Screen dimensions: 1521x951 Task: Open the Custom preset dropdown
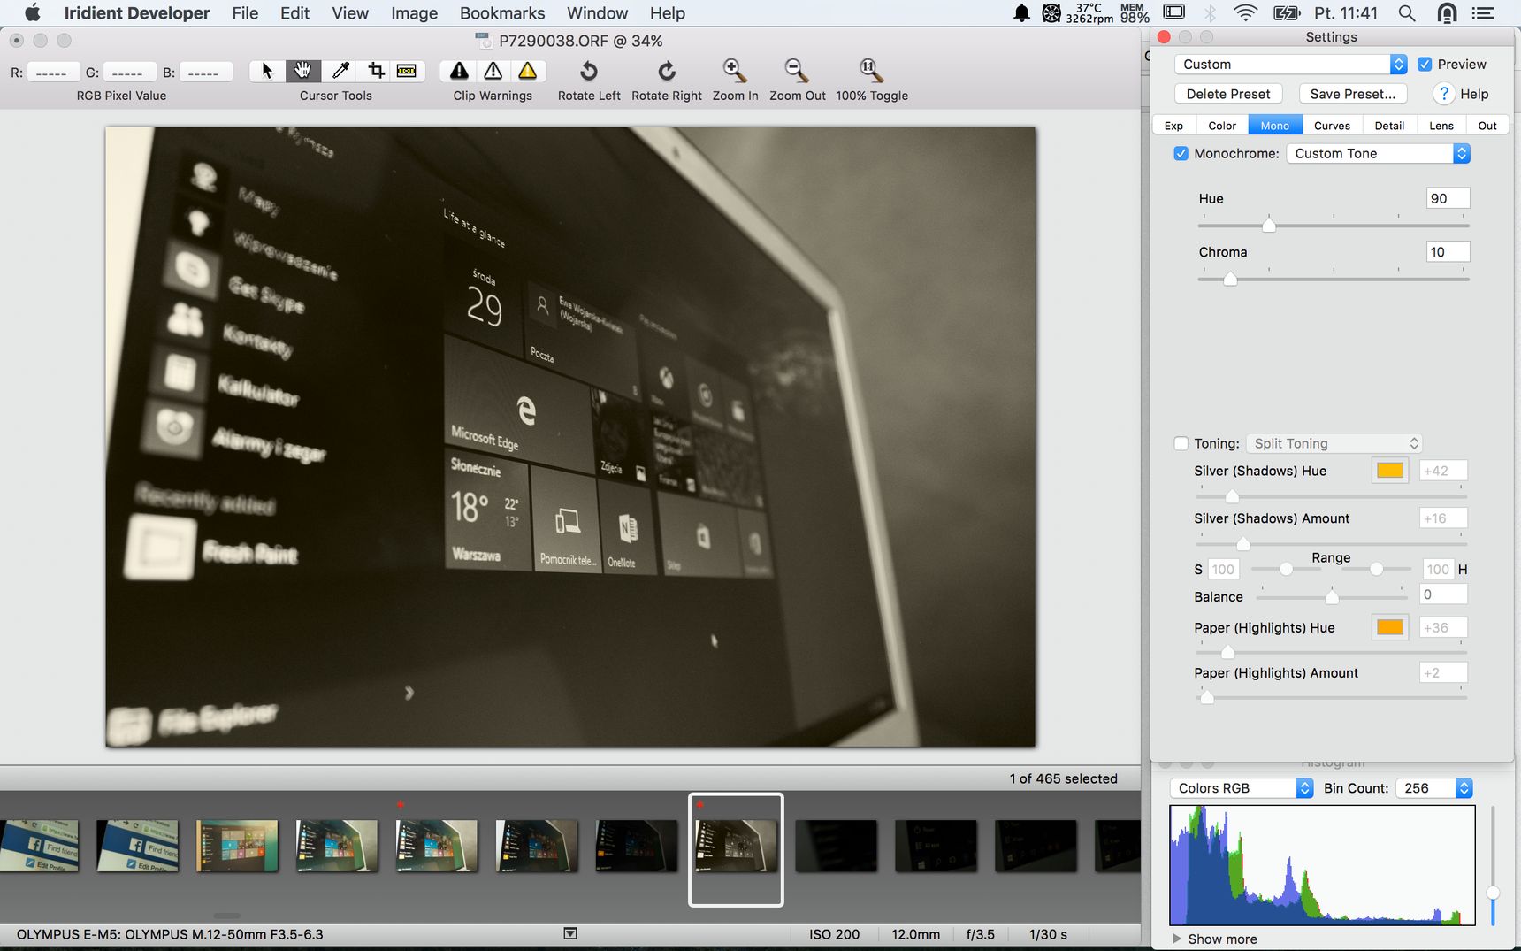(1290, 64)
